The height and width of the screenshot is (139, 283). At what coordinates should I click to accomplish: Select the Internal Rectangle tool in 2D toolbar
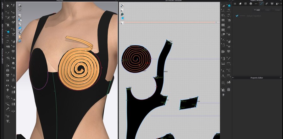click(x=223, y=25)
